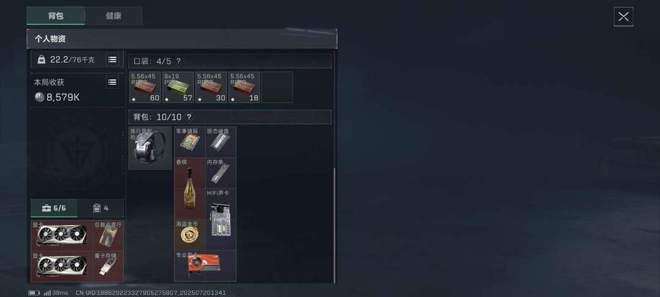The width and height of the screenshot is (660, 297).
Task: Switch to the 健康 health tab
Action: tap(114, 16)
